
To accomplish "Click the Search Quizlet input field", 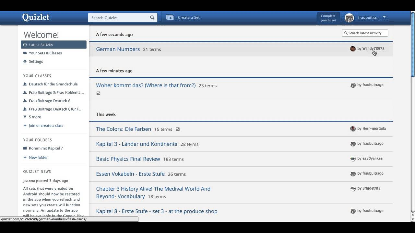I will click(118, 18).
